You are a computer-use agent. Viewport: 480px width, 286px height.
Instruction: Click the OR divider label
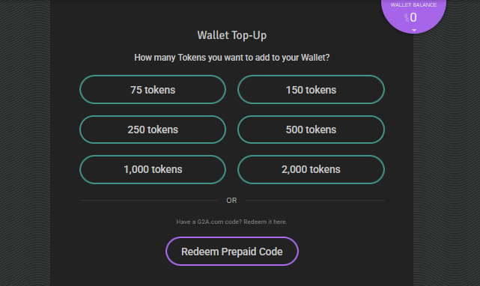click(231, 200)
